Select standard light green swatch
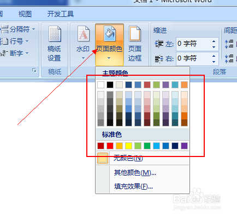This screenshot has height=217, width=237. pyautogui.click(x=138, y=146)
